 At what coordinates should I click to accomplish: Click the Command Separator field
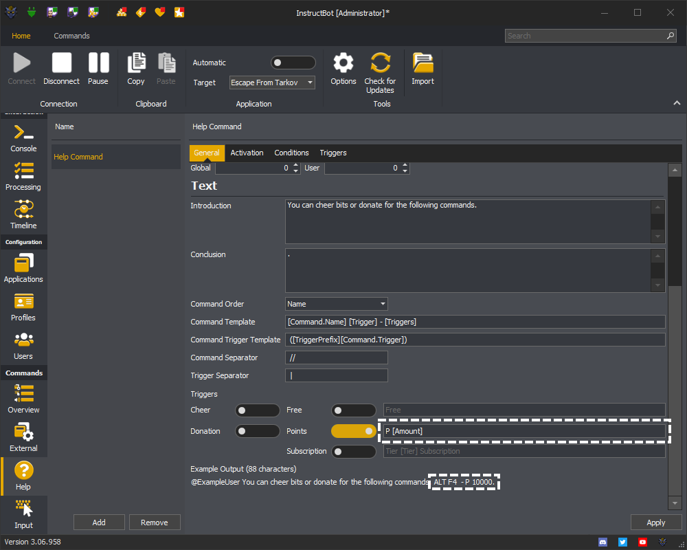click(x=337, y=357)
